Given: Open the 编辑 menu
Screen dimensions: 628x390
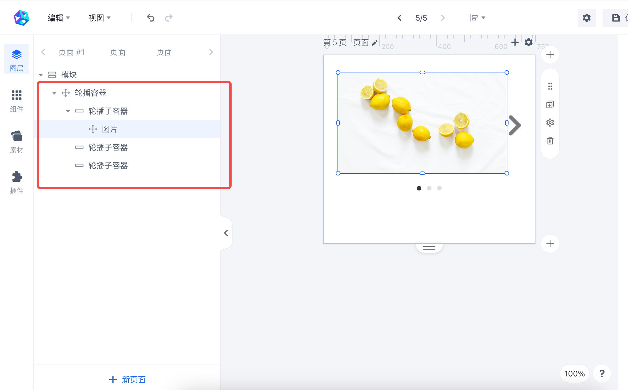Looking at the screenshot, I should click(x=59, y=18).
